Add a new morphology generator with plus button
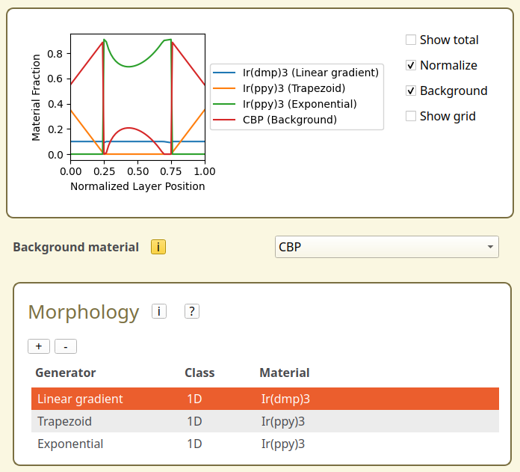Image resolution: width=520 pixels, height=472 pixels. 39,346
